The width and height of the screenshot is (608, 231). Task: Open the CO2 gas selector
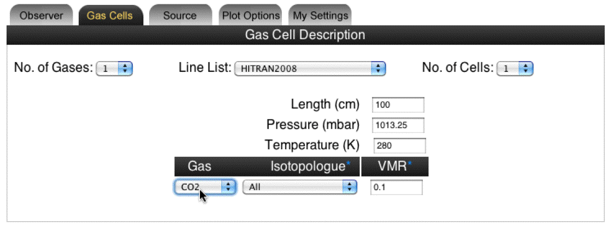(x=205, y=187)
